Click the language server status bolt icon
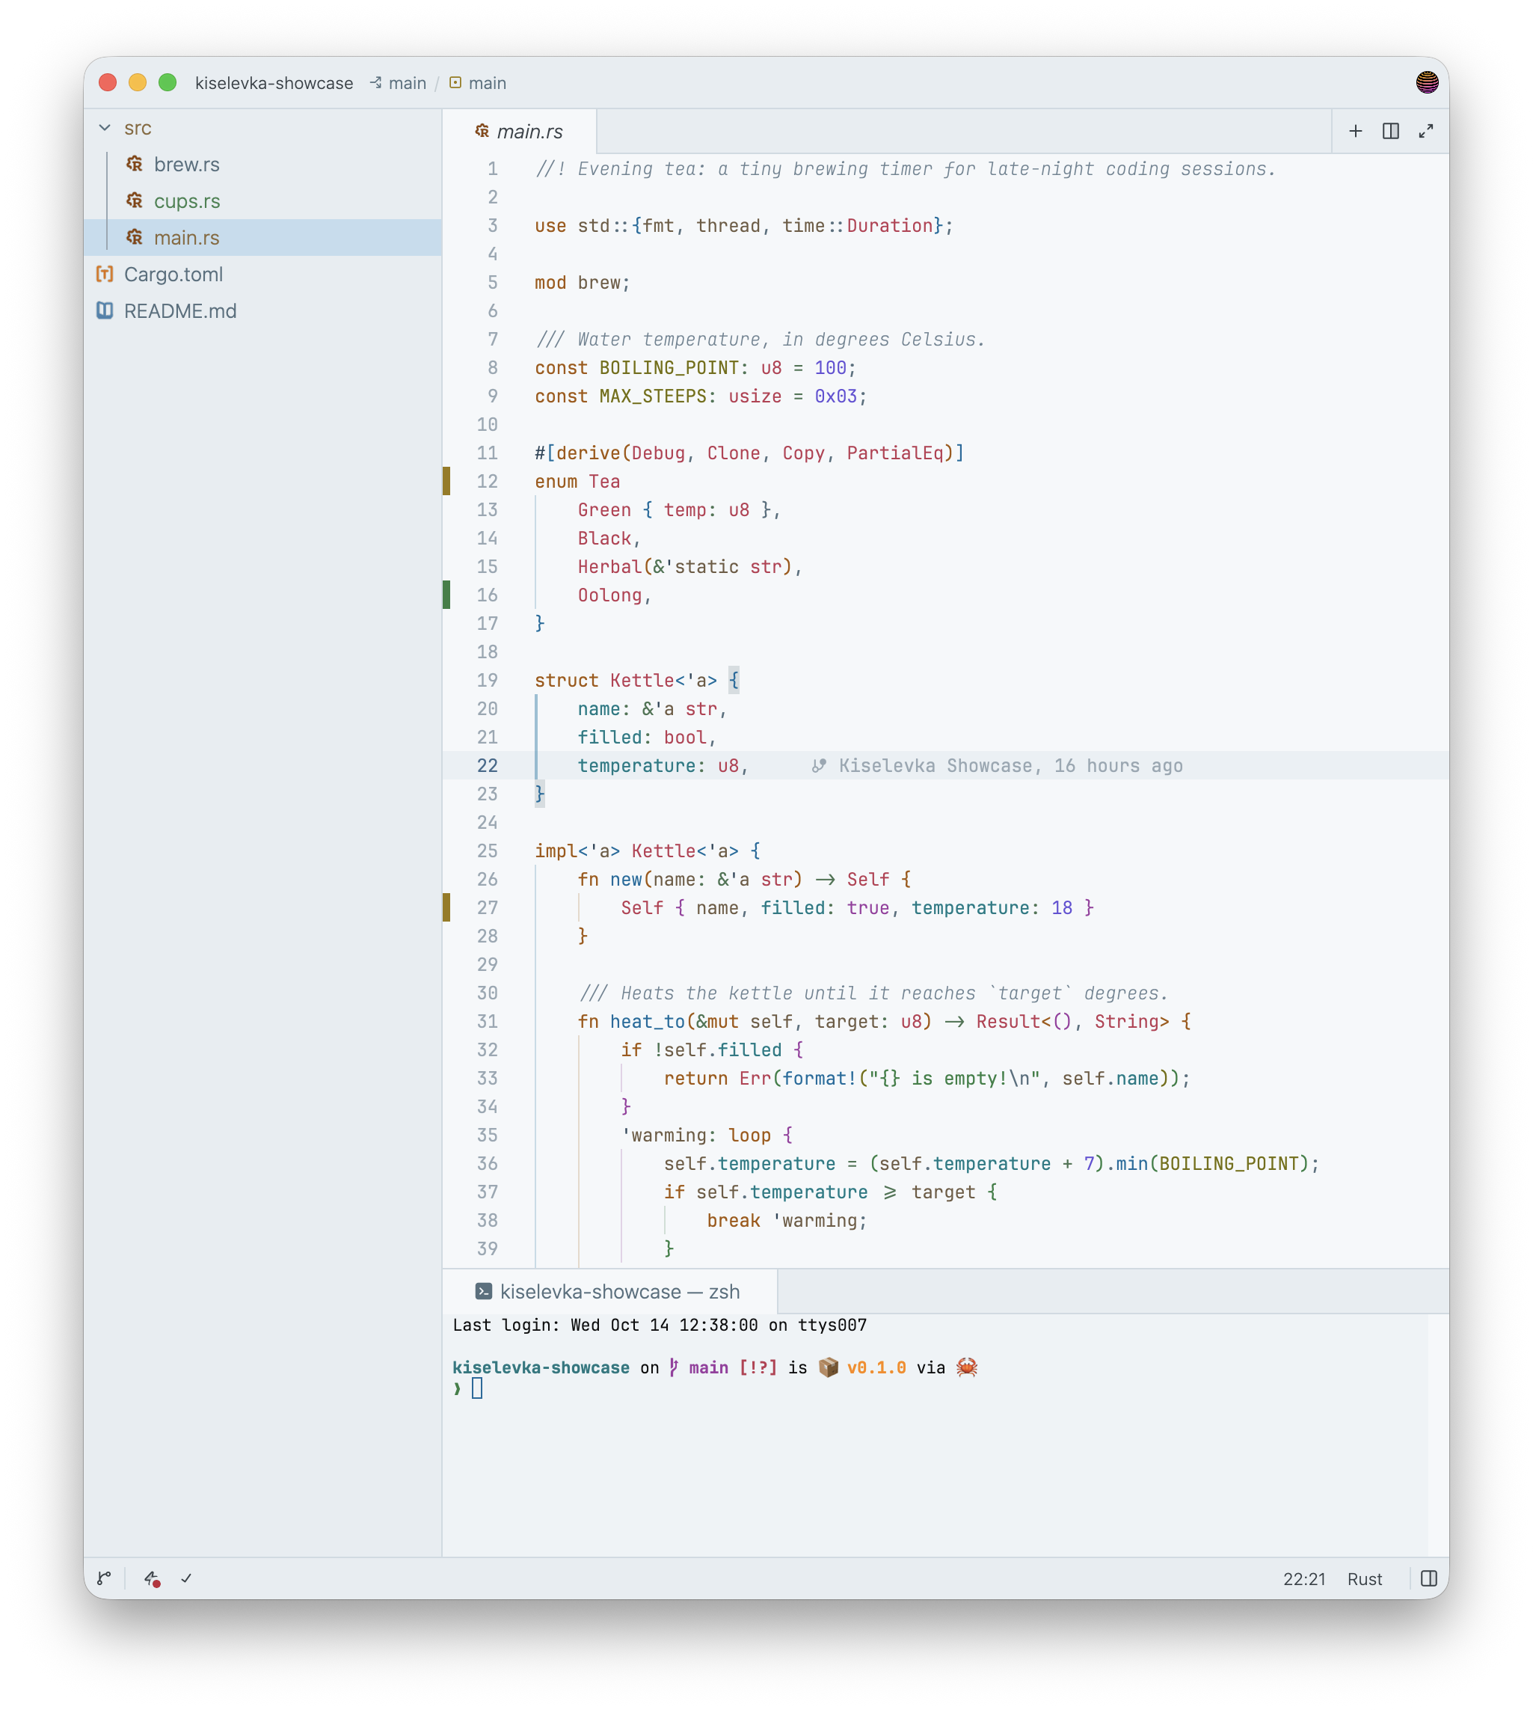 (152, 1578)
